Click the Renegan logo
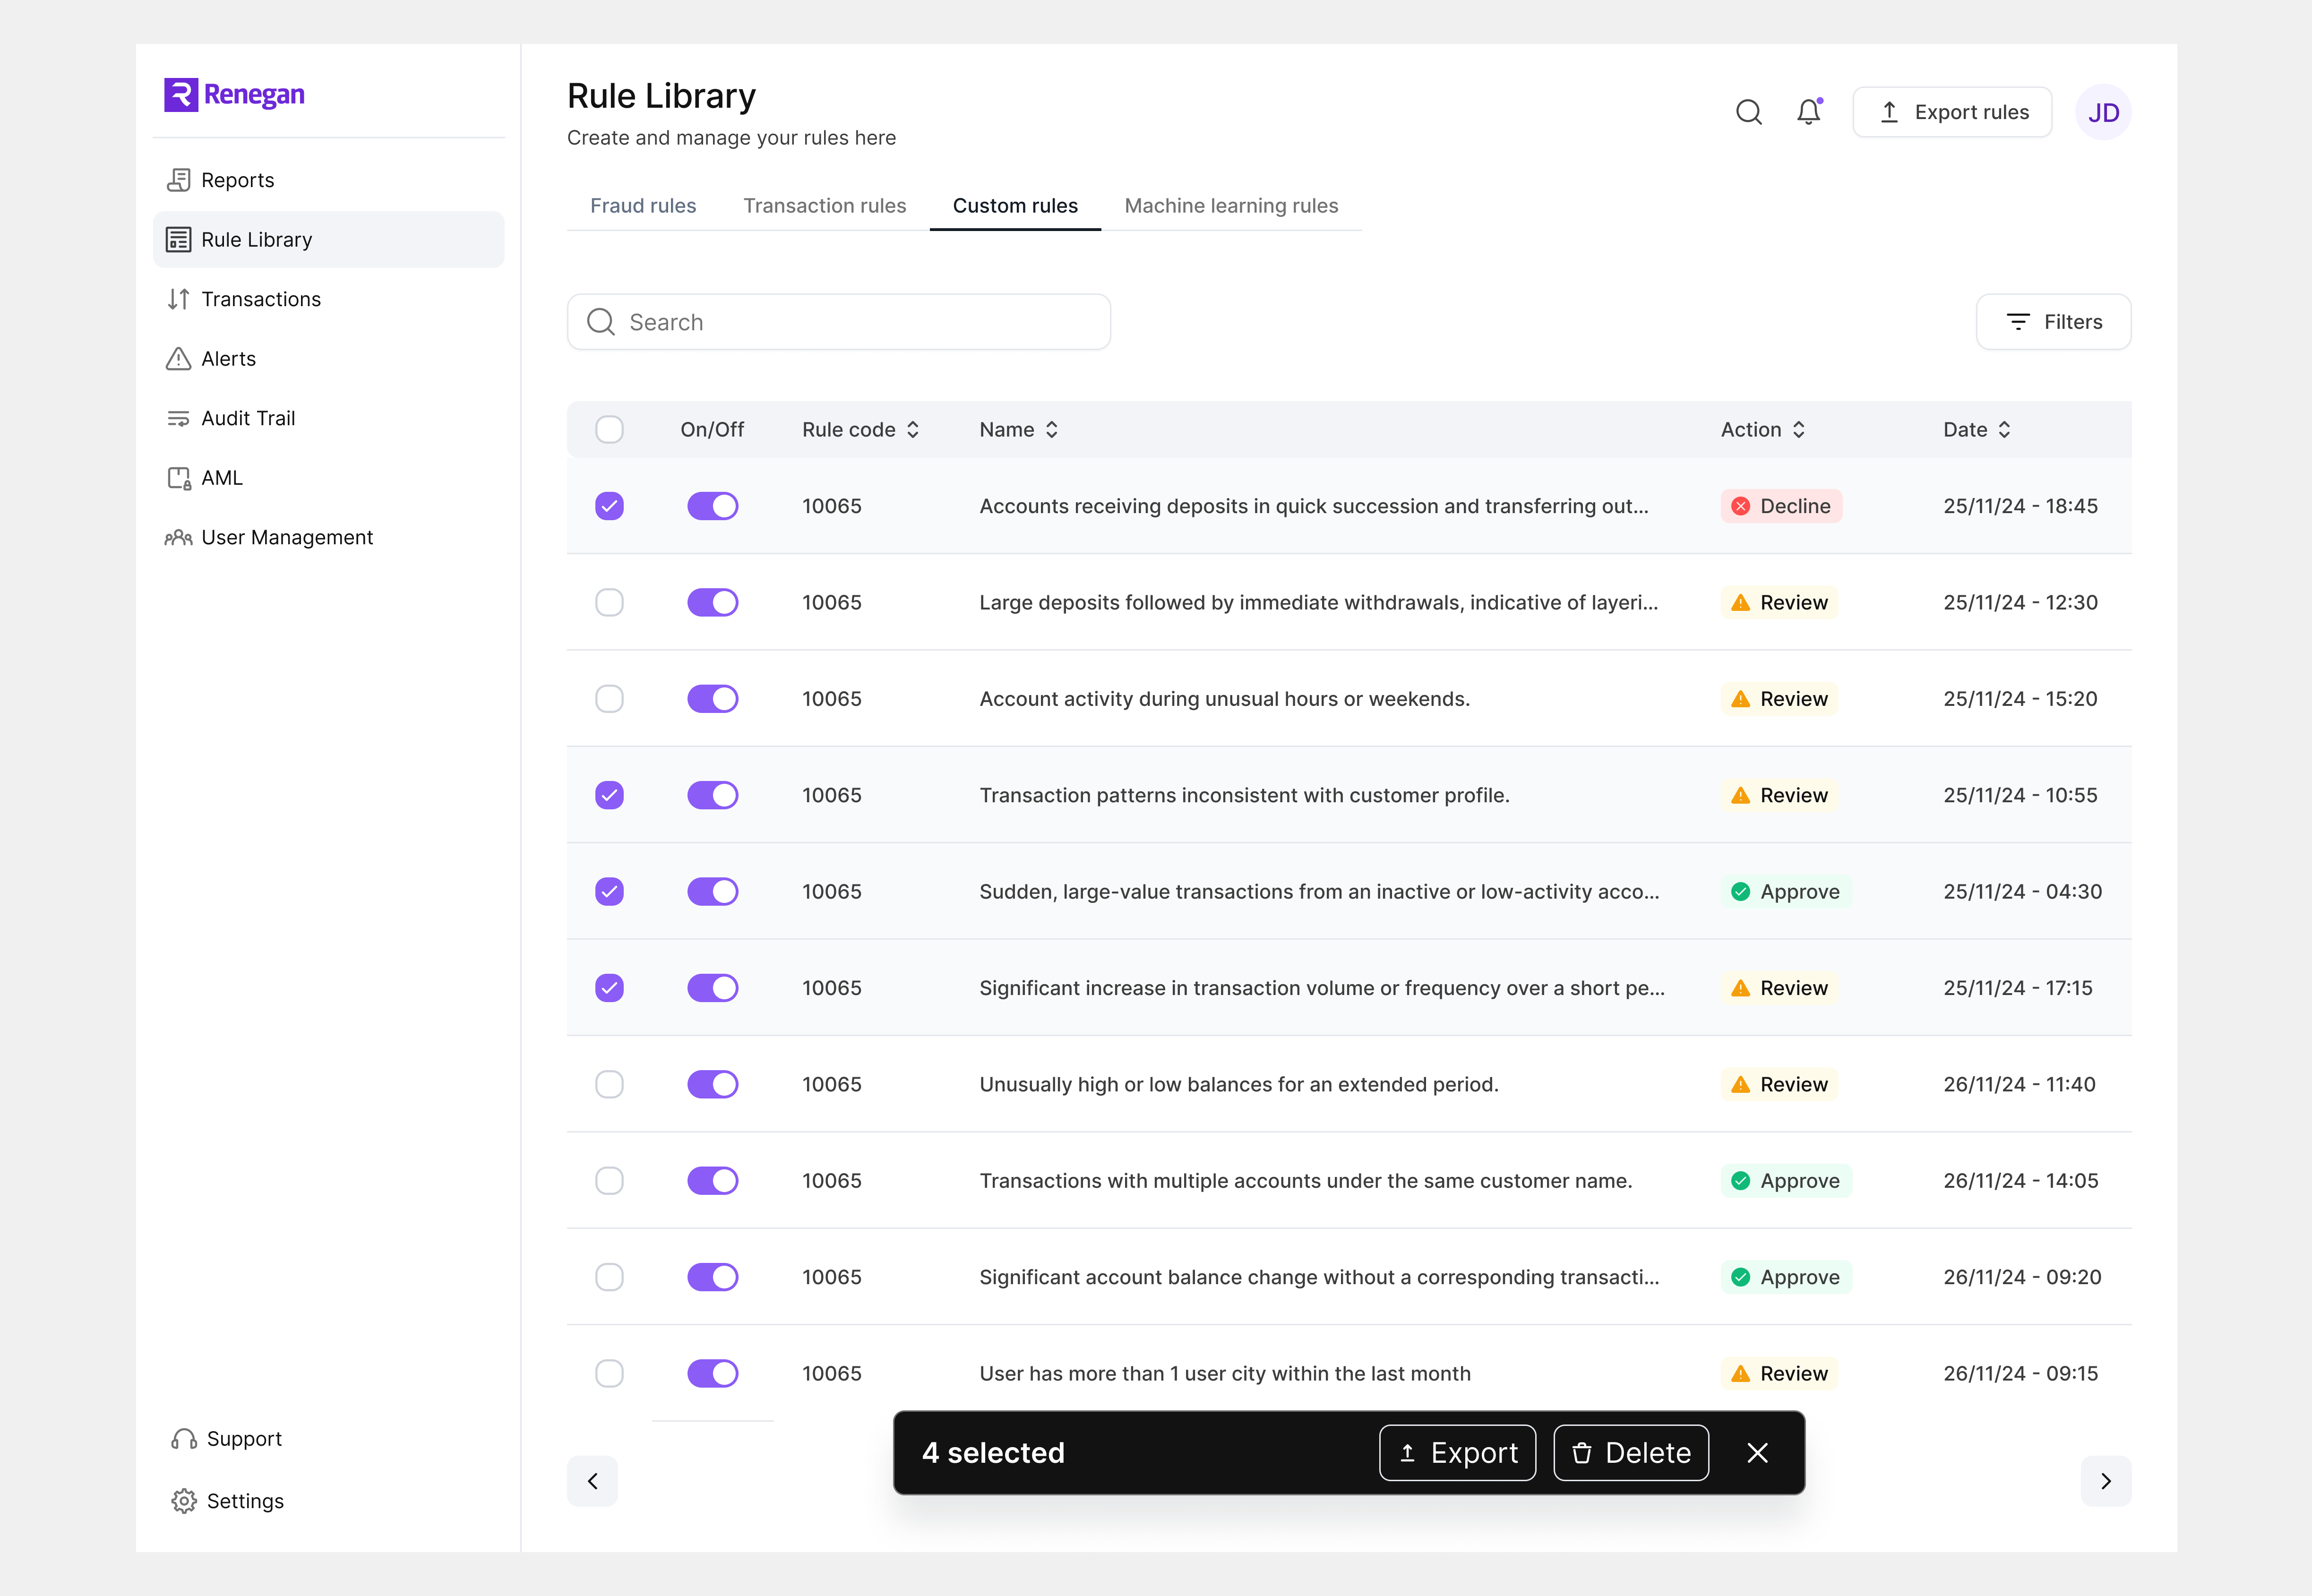Image resolution: width=2312 pixels, height=1596 pixels. [x=234, y=95]
